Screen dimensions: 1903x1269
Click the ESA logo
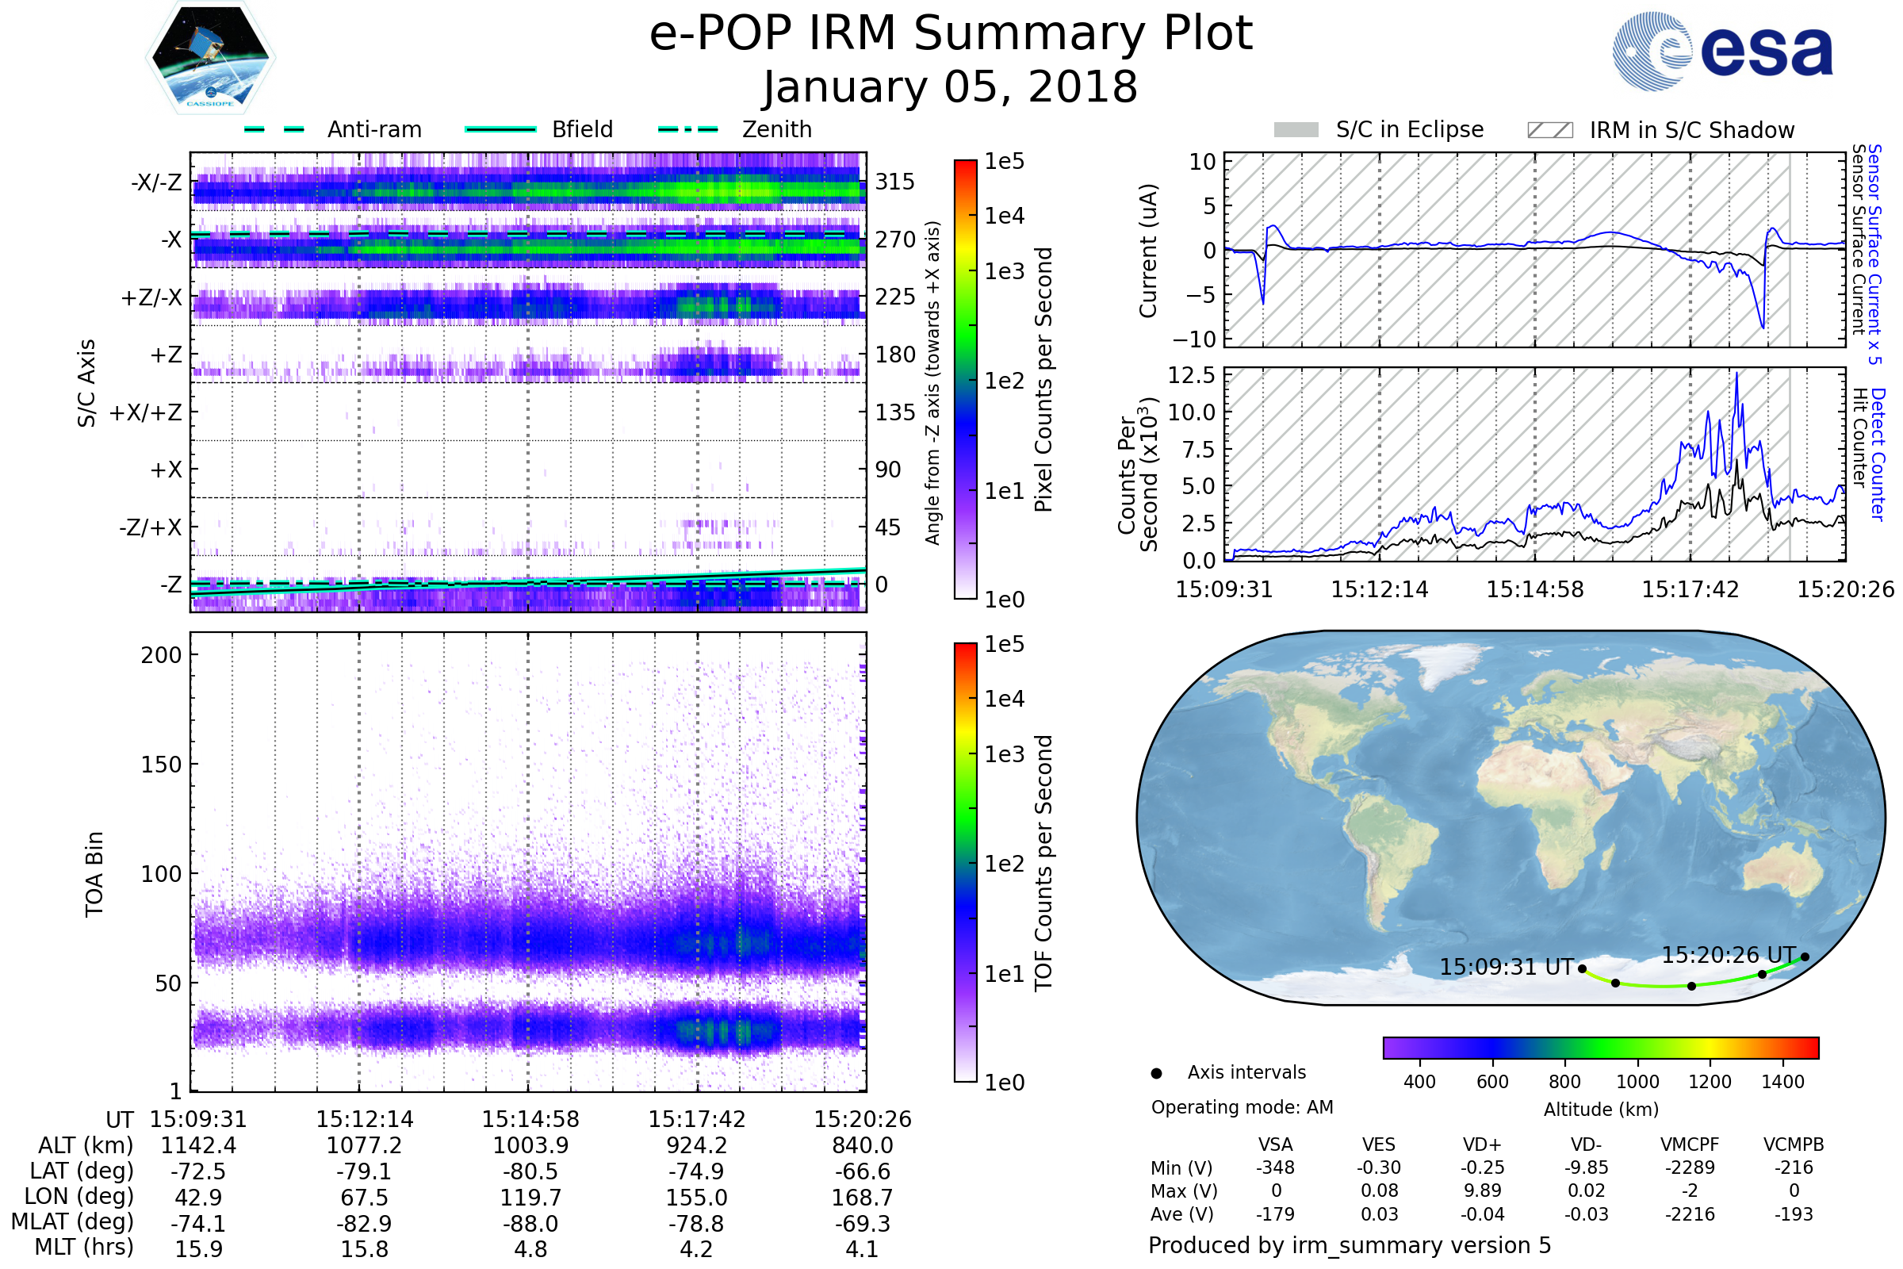(x=1722, y=51)
